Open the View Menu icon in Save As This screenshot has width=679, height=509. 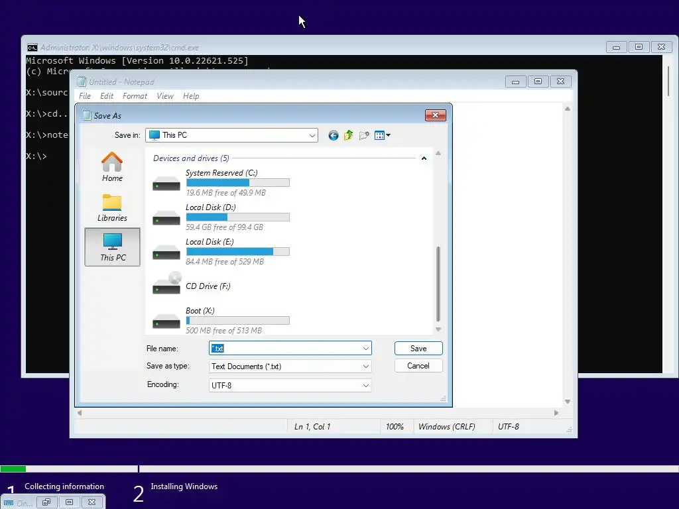point(382,135)
